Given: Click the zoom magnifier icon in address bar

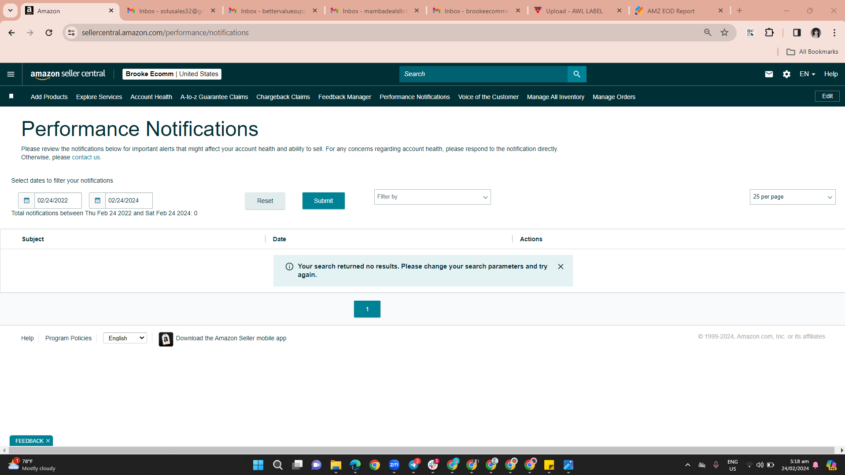Looking at the screenshot, I should point(708,33).
